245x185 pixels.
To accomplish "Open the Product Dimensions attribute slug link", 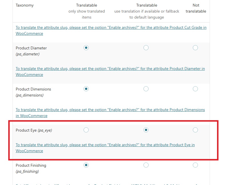I will [x=110, y=110].
